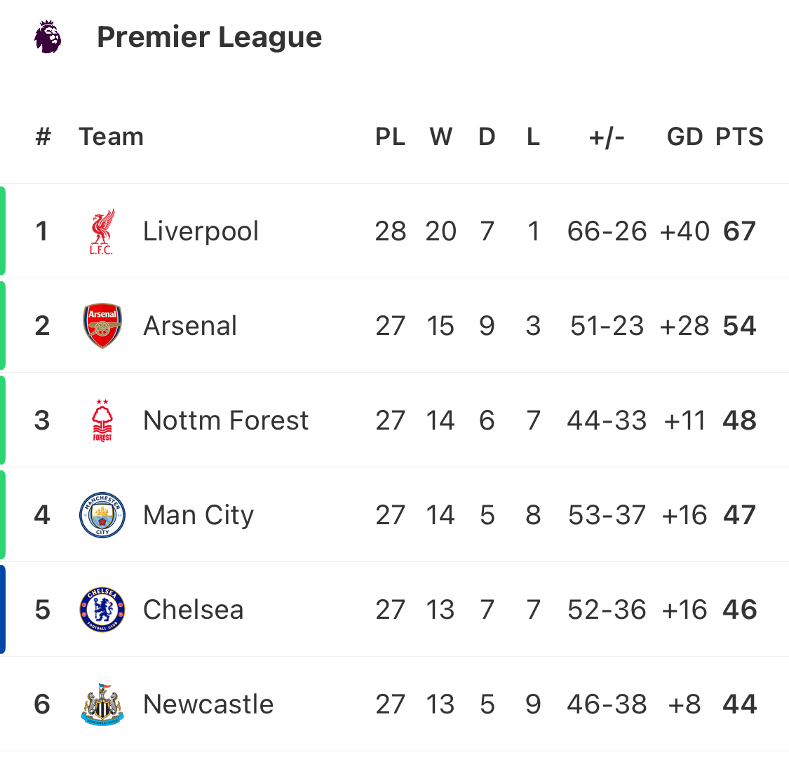Click Man City's 53-37 goals record
Image resolution: width=789 pixels, height=759 pixels.
pos(607,515)
